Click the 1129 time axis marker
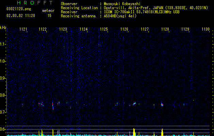Viewport: 214px width, 136px height. 185,29
